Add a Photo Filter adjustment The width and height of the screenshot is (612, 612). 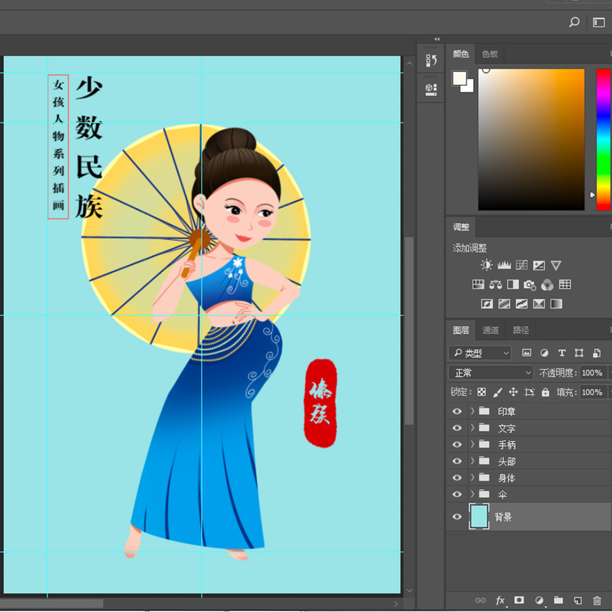530,285
